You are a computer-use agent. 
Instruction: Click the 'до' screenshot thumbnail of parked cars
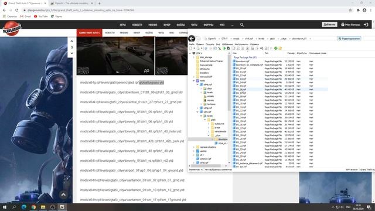115,56
